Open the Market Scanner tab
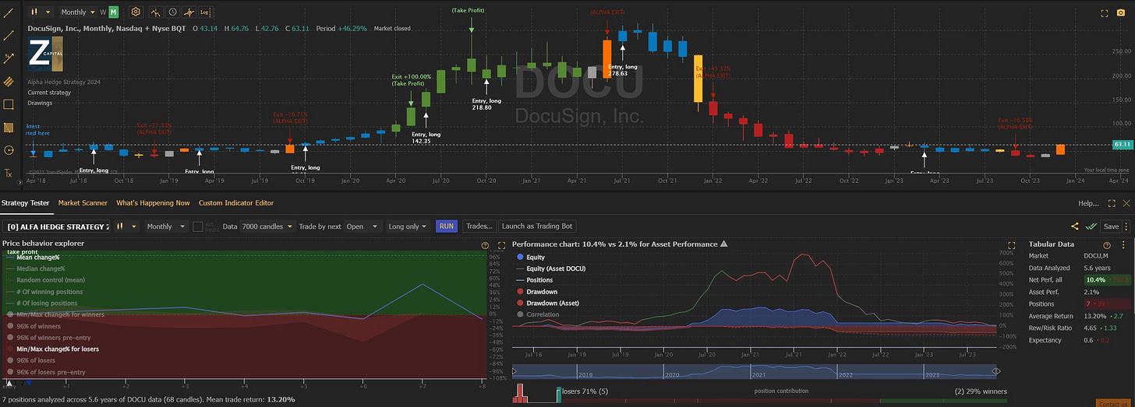This screenshot has height=407, width=1135. [x=83, y=203]
